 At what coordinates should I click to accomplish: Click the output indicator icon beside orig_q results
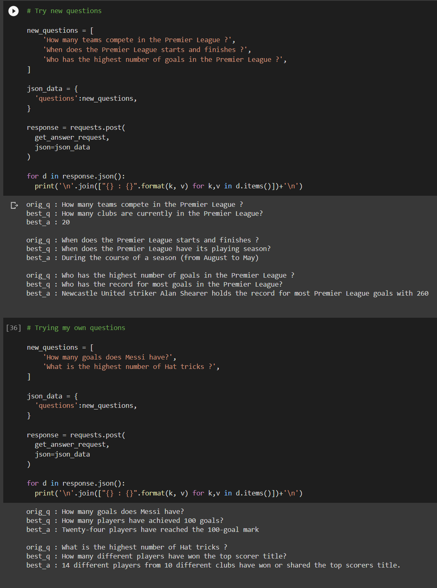(14, 205)
